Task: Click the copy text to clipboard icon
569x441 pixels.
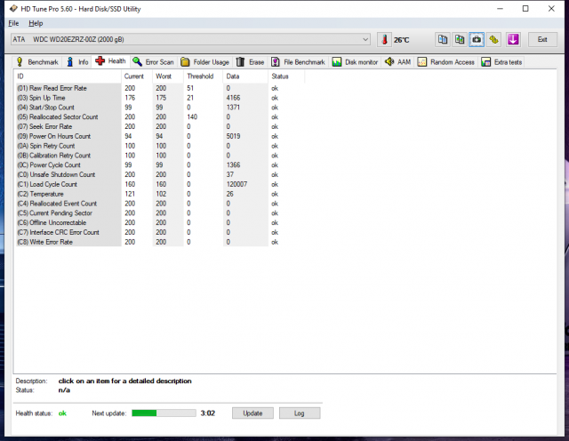Action: pos(443,40)
